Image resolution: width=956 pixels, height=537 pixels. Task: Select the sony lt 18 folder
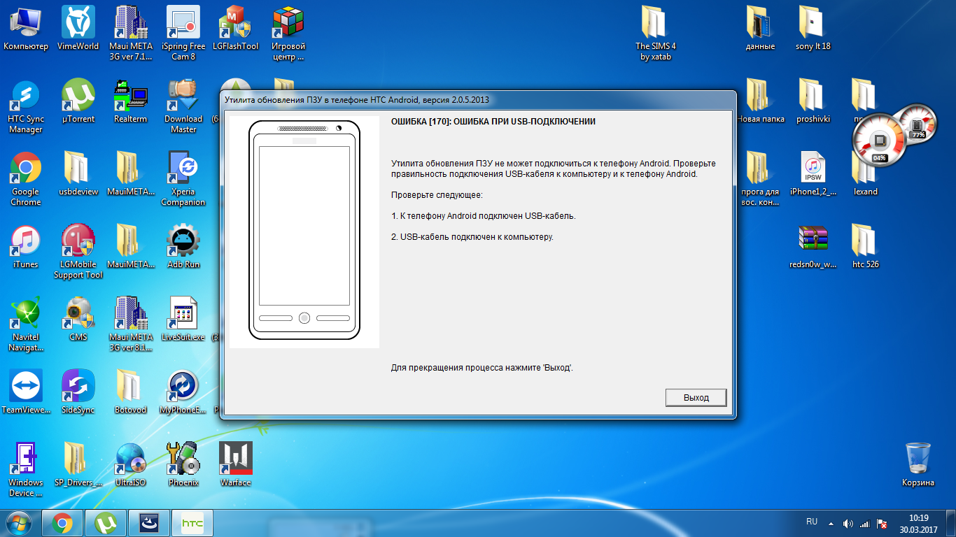tap(813, 29)
